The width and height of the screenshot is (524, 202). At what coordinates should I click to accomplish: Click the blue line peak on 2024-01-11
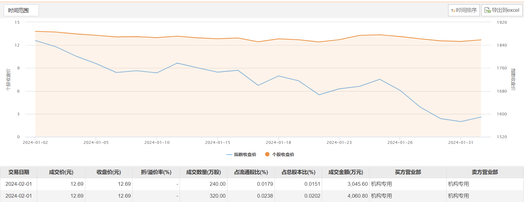[x=177, y=63]
